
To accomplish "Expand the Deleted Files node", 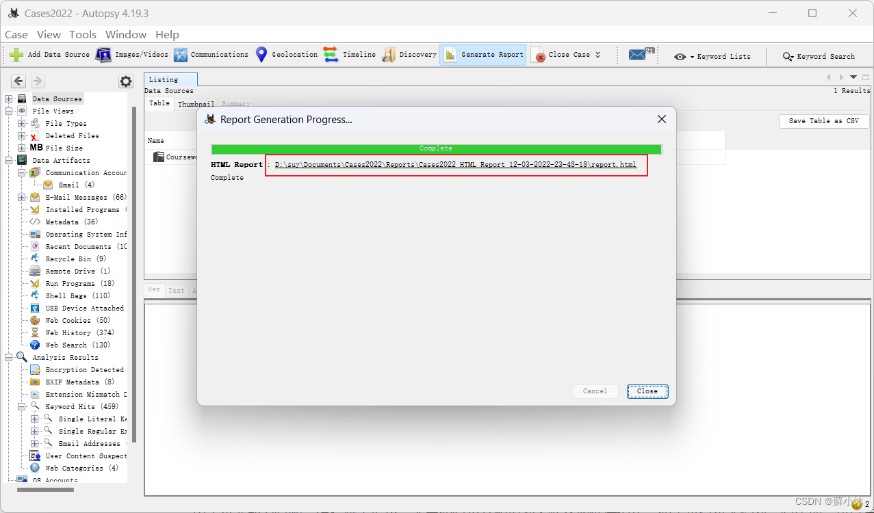I will (22, 136).
